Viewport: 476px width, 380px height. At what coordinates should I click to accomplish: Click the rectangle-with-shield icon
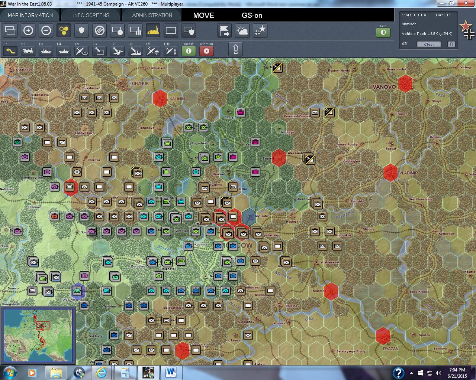tap(189, 30)
